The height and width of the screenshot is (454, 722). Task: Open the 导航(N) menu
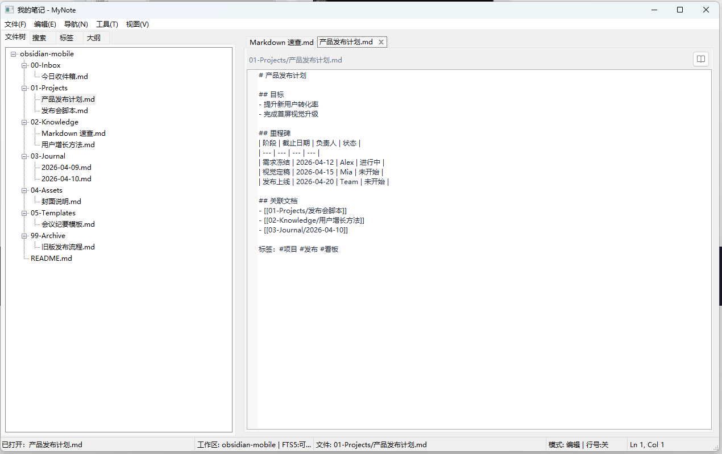click(76, 24)
